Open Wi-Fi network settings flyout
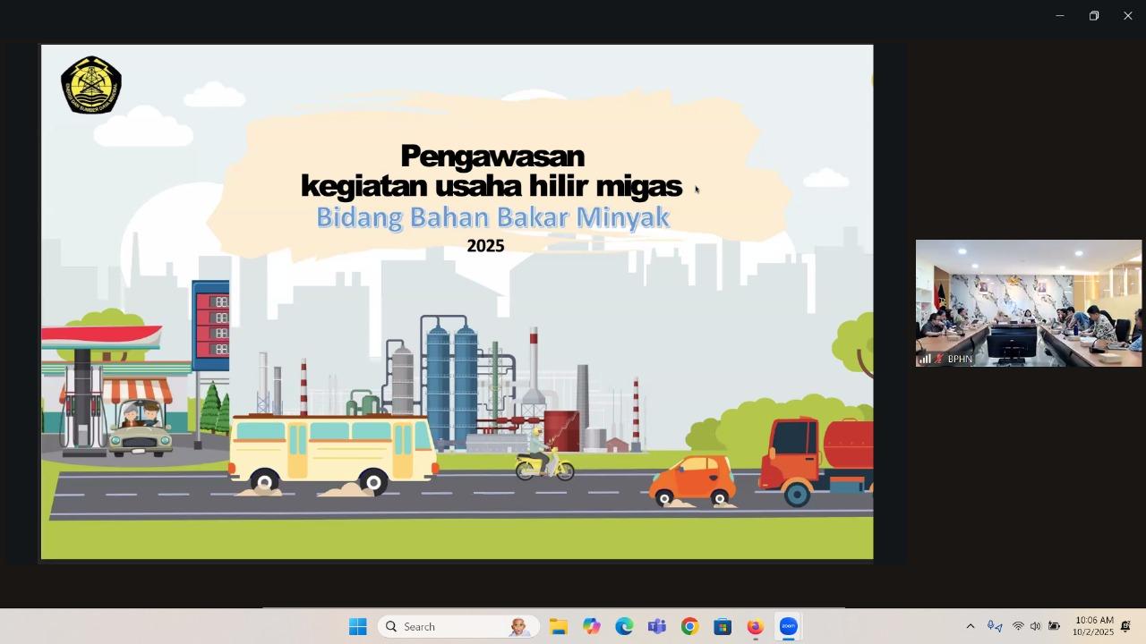Image resolution: width=1146 pixels, height=644 pixels. click(1018, 626)
